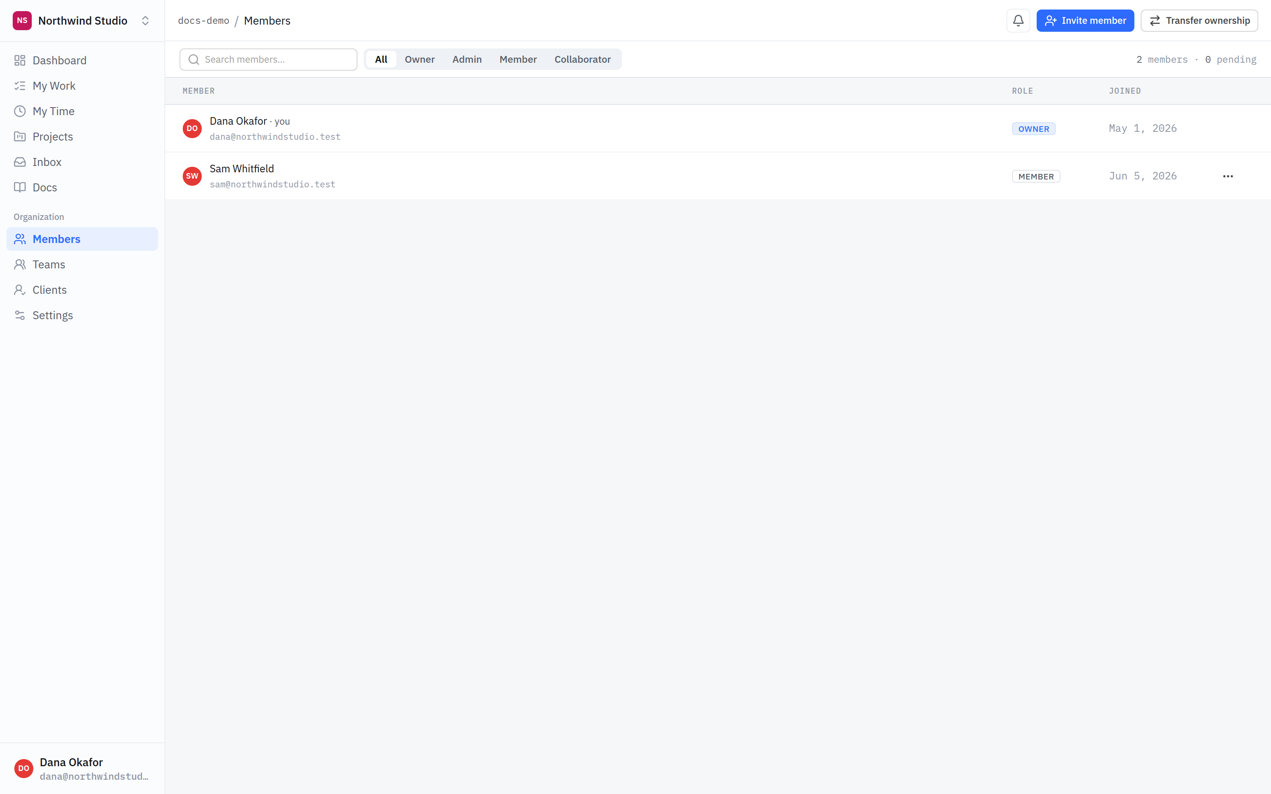The height and width of the screenshot is (794, 1271).
Task: Click the Members people icon
Action: pyautogui.click(x=20, y=239)
